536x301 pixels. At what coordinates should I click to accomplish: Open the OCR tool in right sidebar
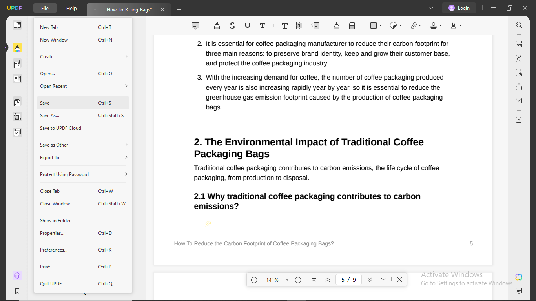[519, 44]
